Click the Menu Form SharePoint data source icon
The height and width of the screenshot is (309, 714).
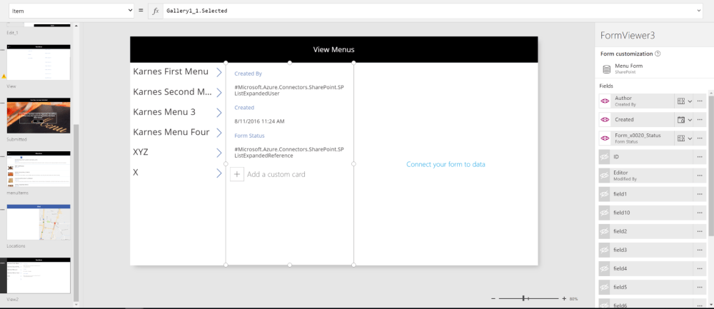pyautogui.click(x=607, y=69)
